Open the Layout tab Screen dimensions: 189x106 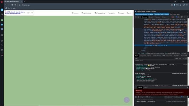tap(149, 56)
